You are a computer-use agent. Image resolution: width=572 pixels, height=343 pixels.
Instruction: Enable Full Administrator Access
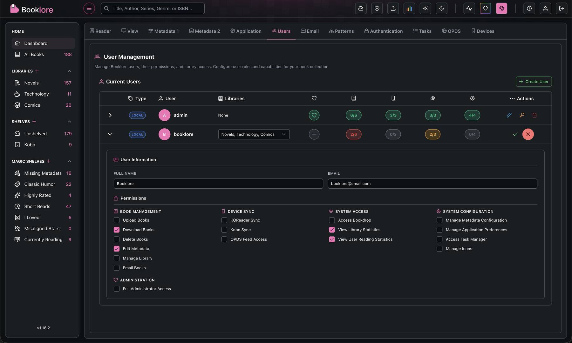tap(116, 288)
